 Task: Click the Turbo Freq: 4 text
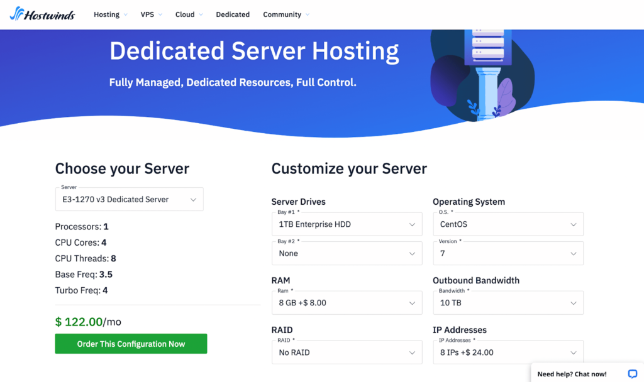pos(81,290)
